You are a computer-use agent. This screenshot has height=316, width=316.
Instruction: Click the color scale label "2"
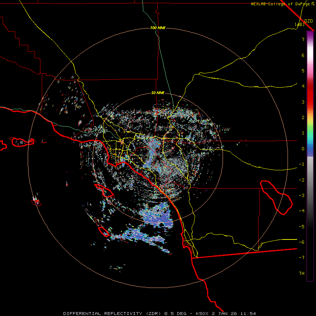[x=303, y=118]
